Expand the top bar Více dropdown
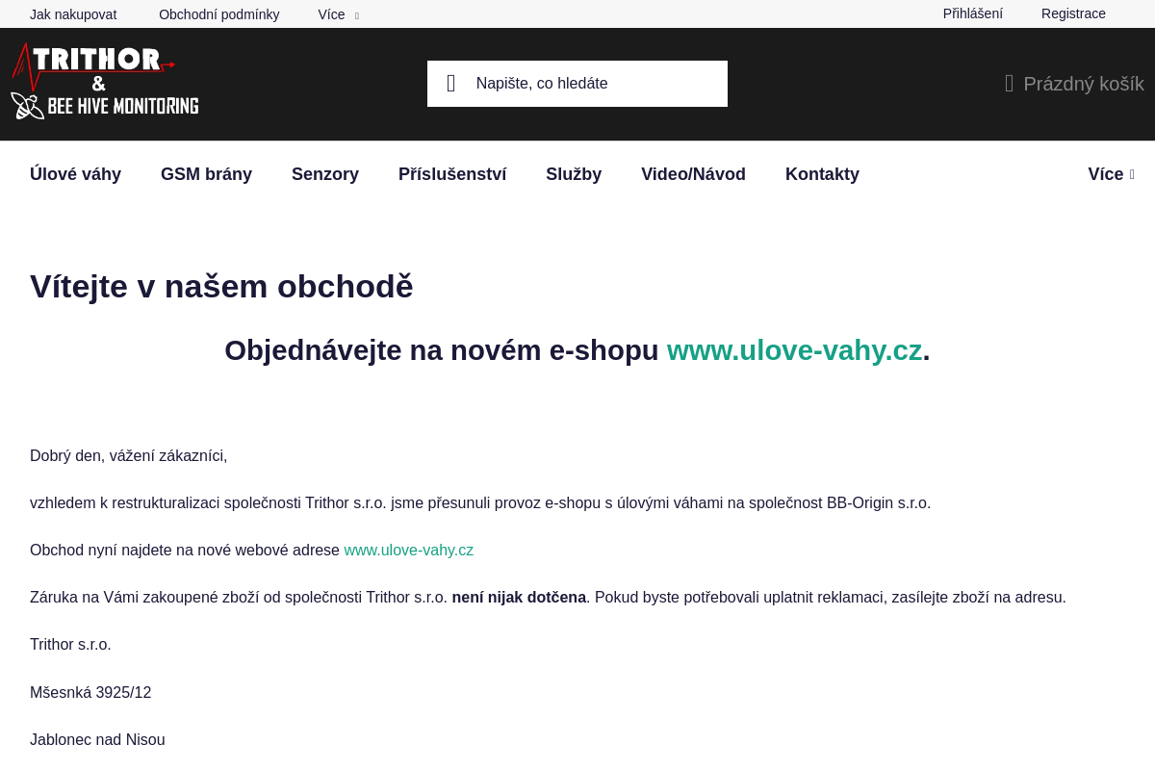Image resolution: width=1155 pixels, height=770 pixels. (x=338, y=14)
